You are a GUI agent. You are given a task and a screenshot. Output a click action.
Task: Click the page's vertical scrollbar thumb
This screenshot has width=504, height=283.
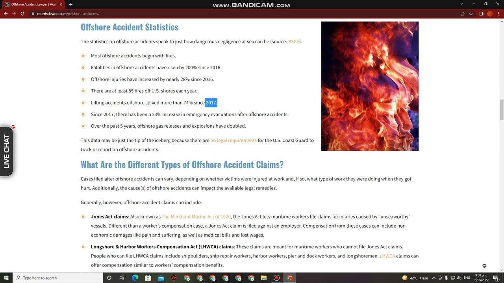[501, 110]
